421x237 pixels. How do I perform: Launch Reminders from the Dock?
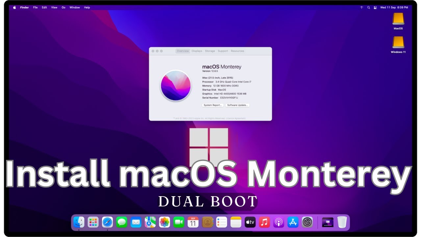(x=222, y=222)
